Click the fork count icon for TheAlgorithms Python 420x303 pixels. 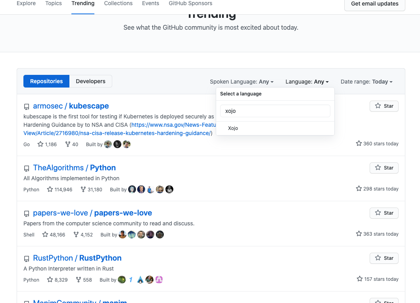pos(83,189)
